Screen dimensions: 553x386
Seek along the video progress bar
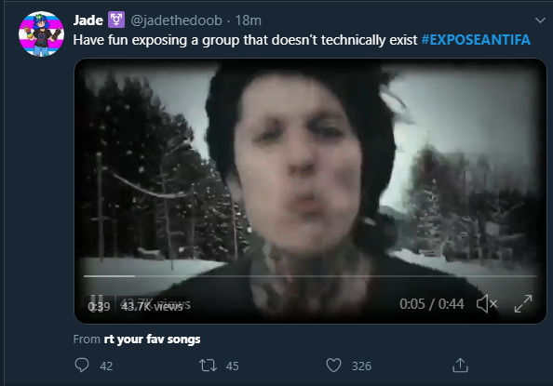tap(310, 276)
